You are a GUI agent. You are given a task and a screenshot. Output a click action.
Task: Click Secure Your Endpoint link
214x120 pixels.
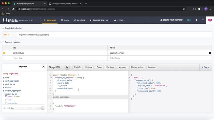pos(172,20)
